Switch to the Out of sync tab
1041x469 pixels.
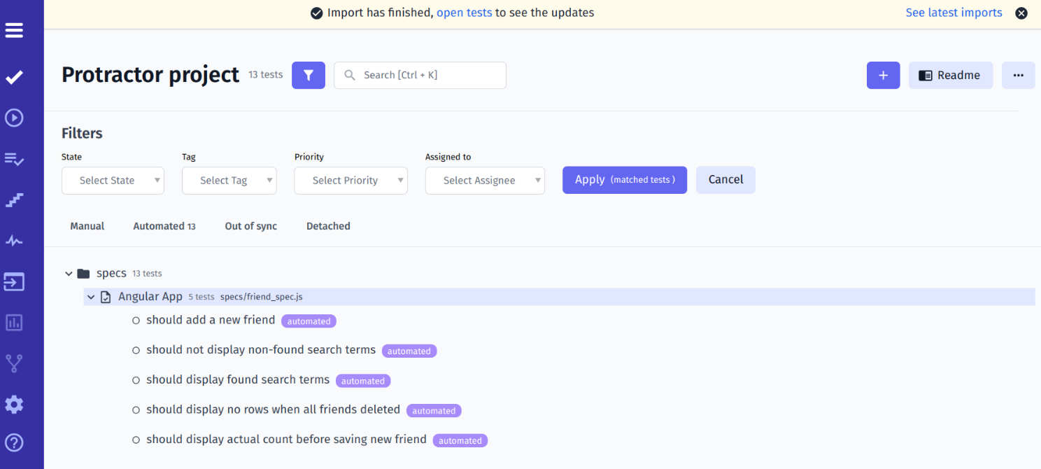250,226
